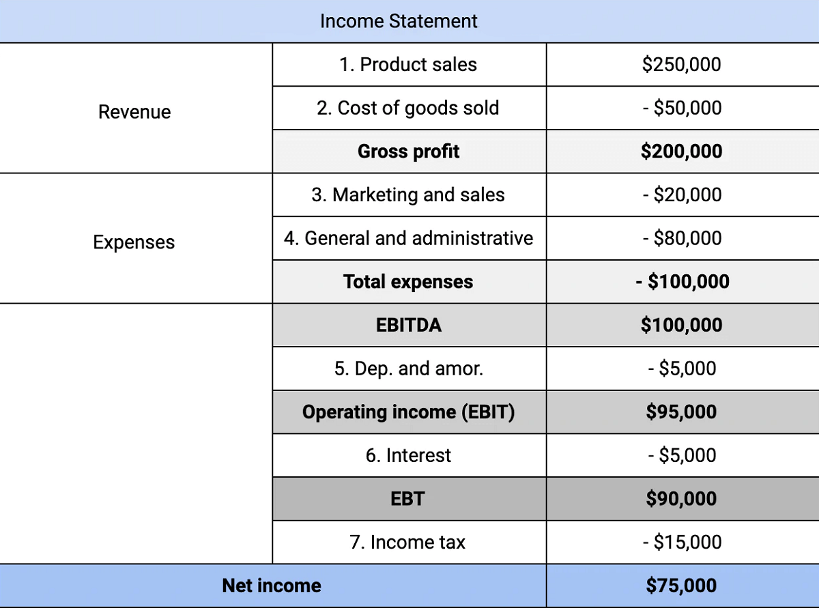Select the $95,000 EBIT value

(x=682, y=412)
